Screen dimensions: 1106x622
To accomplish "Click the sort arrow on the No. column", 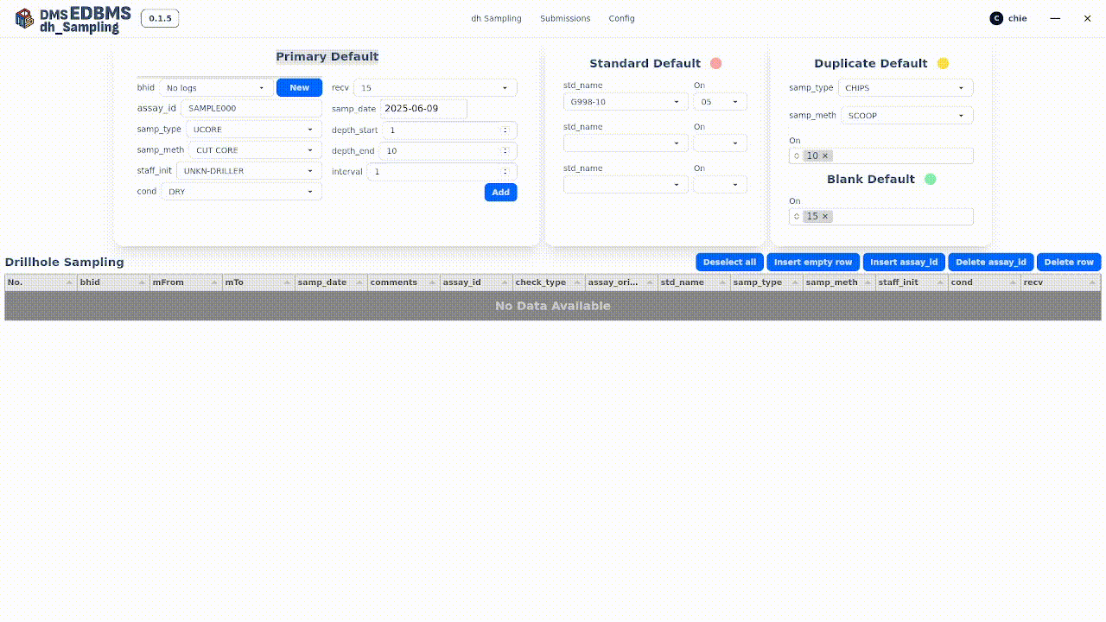I will point(69,283).
